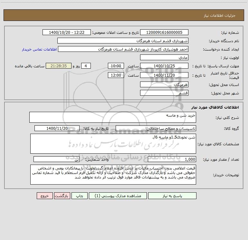
Task: Click the buyer name field شهرداری قشم
Action: point(123,41)
